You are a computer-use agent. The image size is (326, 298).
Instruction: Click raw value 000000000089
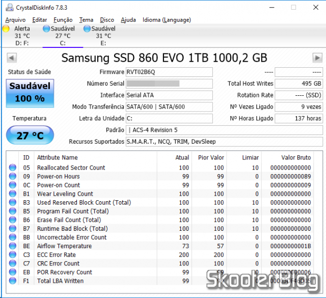click(x=291, y=176)
